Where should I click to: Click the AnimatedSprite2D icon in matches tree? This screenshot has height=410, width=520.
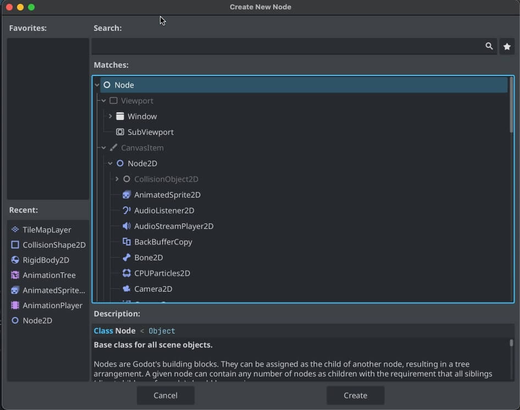coord(126,194)
